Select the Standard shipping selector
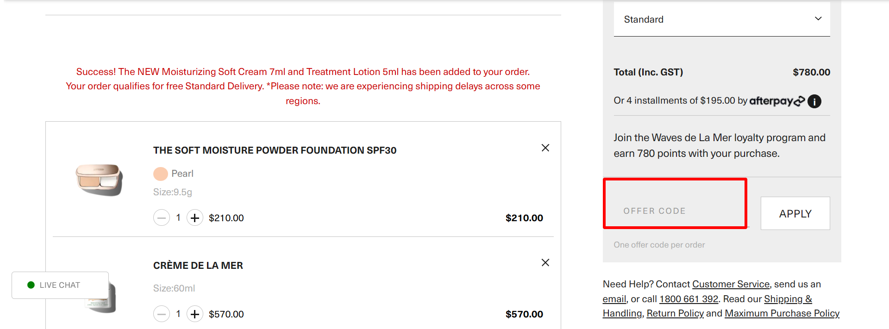Image resolution: width=889 pixels, height=329 pixels. click(721, 19)
